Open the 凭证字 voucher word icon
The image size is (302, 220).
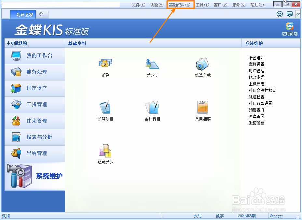[x=152, y=64]
